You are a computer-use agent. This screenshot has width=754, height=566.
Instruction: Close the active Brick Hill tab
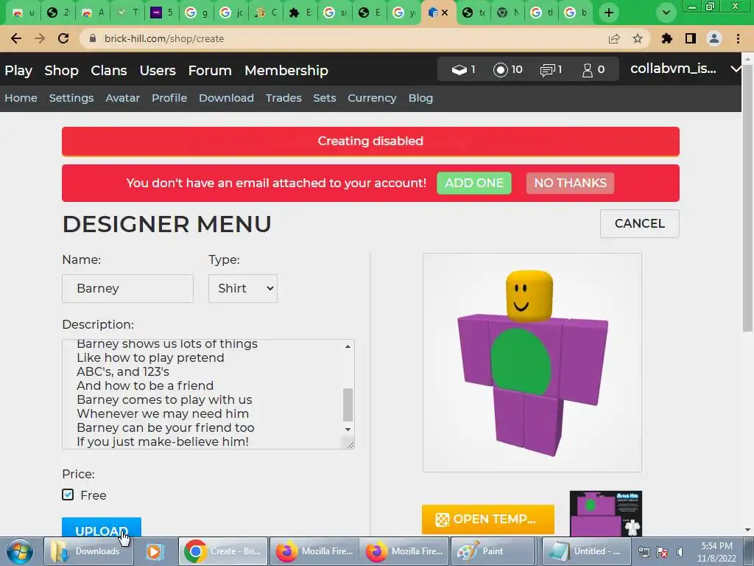click(445, 13)
